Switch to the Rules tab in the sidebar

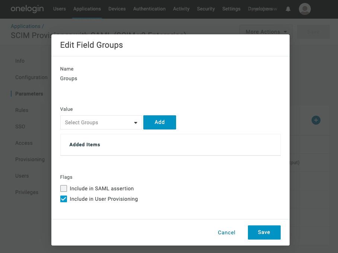click(x=22, y=110)
